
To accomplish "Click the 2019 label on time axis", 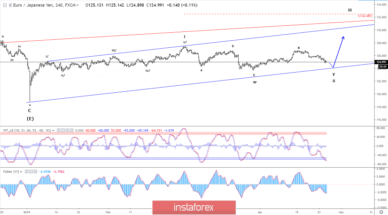I will 26,212.
